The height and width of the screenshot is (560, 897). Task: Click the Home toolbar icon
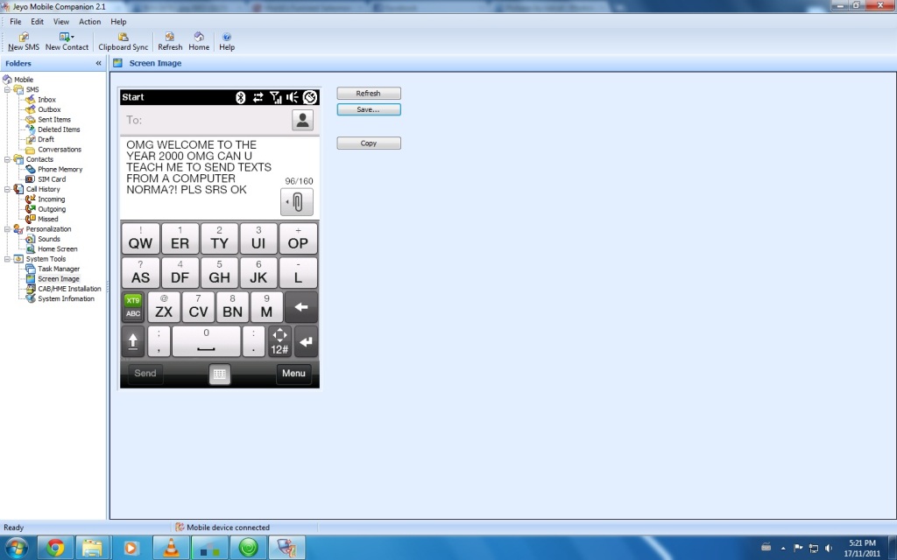coord(199,38)
